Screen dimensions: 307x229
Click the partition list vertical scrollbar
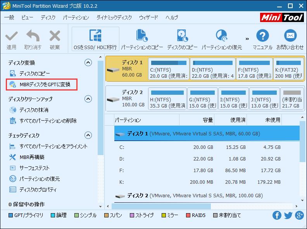point(302,141)
